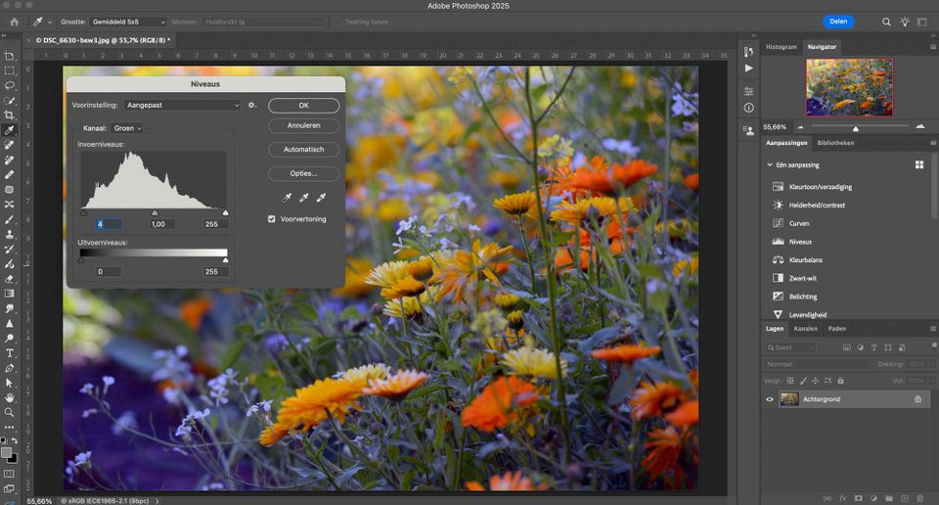Click the lock icon on Achtergrond layer
Image resolution: width=939 pixels, height=505 pixels.
(x=917, y=399)
